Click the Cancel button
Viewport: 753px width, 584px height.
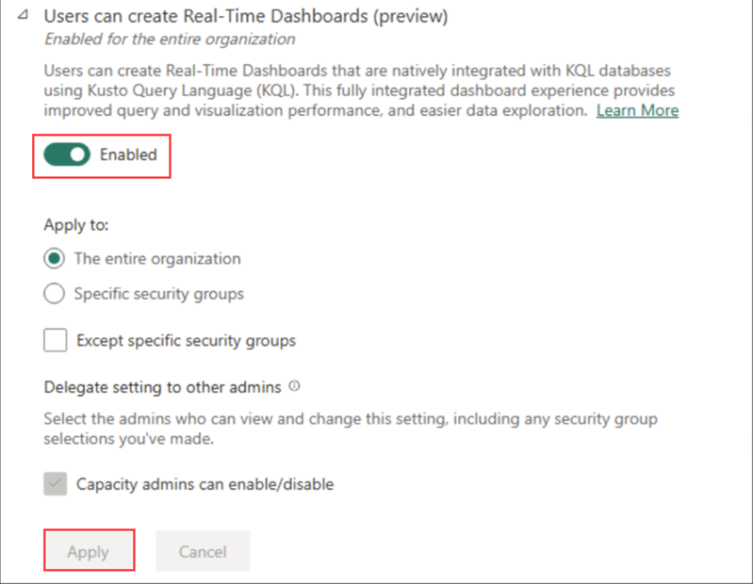click(203, 551)
